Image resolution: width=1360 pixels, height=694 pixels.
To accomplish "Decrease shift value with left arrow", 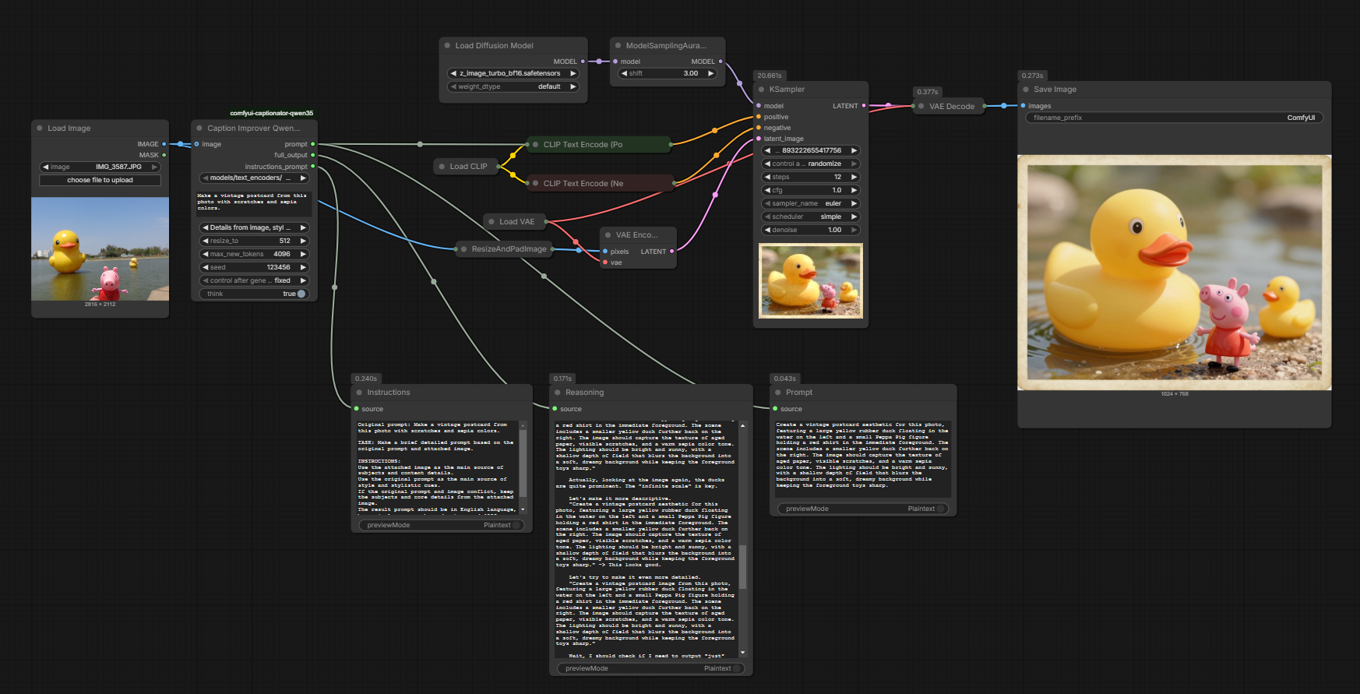I will click(624, 73).
